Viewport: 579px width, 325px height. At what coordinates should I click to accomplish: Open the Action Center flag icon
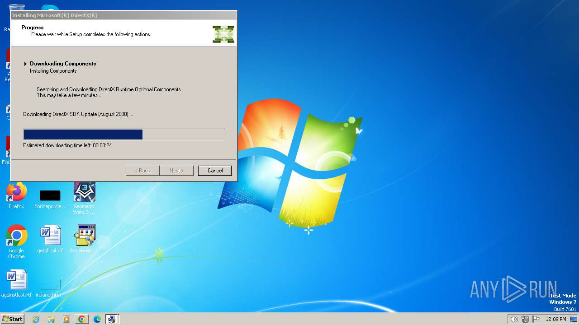tap(536, 319)
